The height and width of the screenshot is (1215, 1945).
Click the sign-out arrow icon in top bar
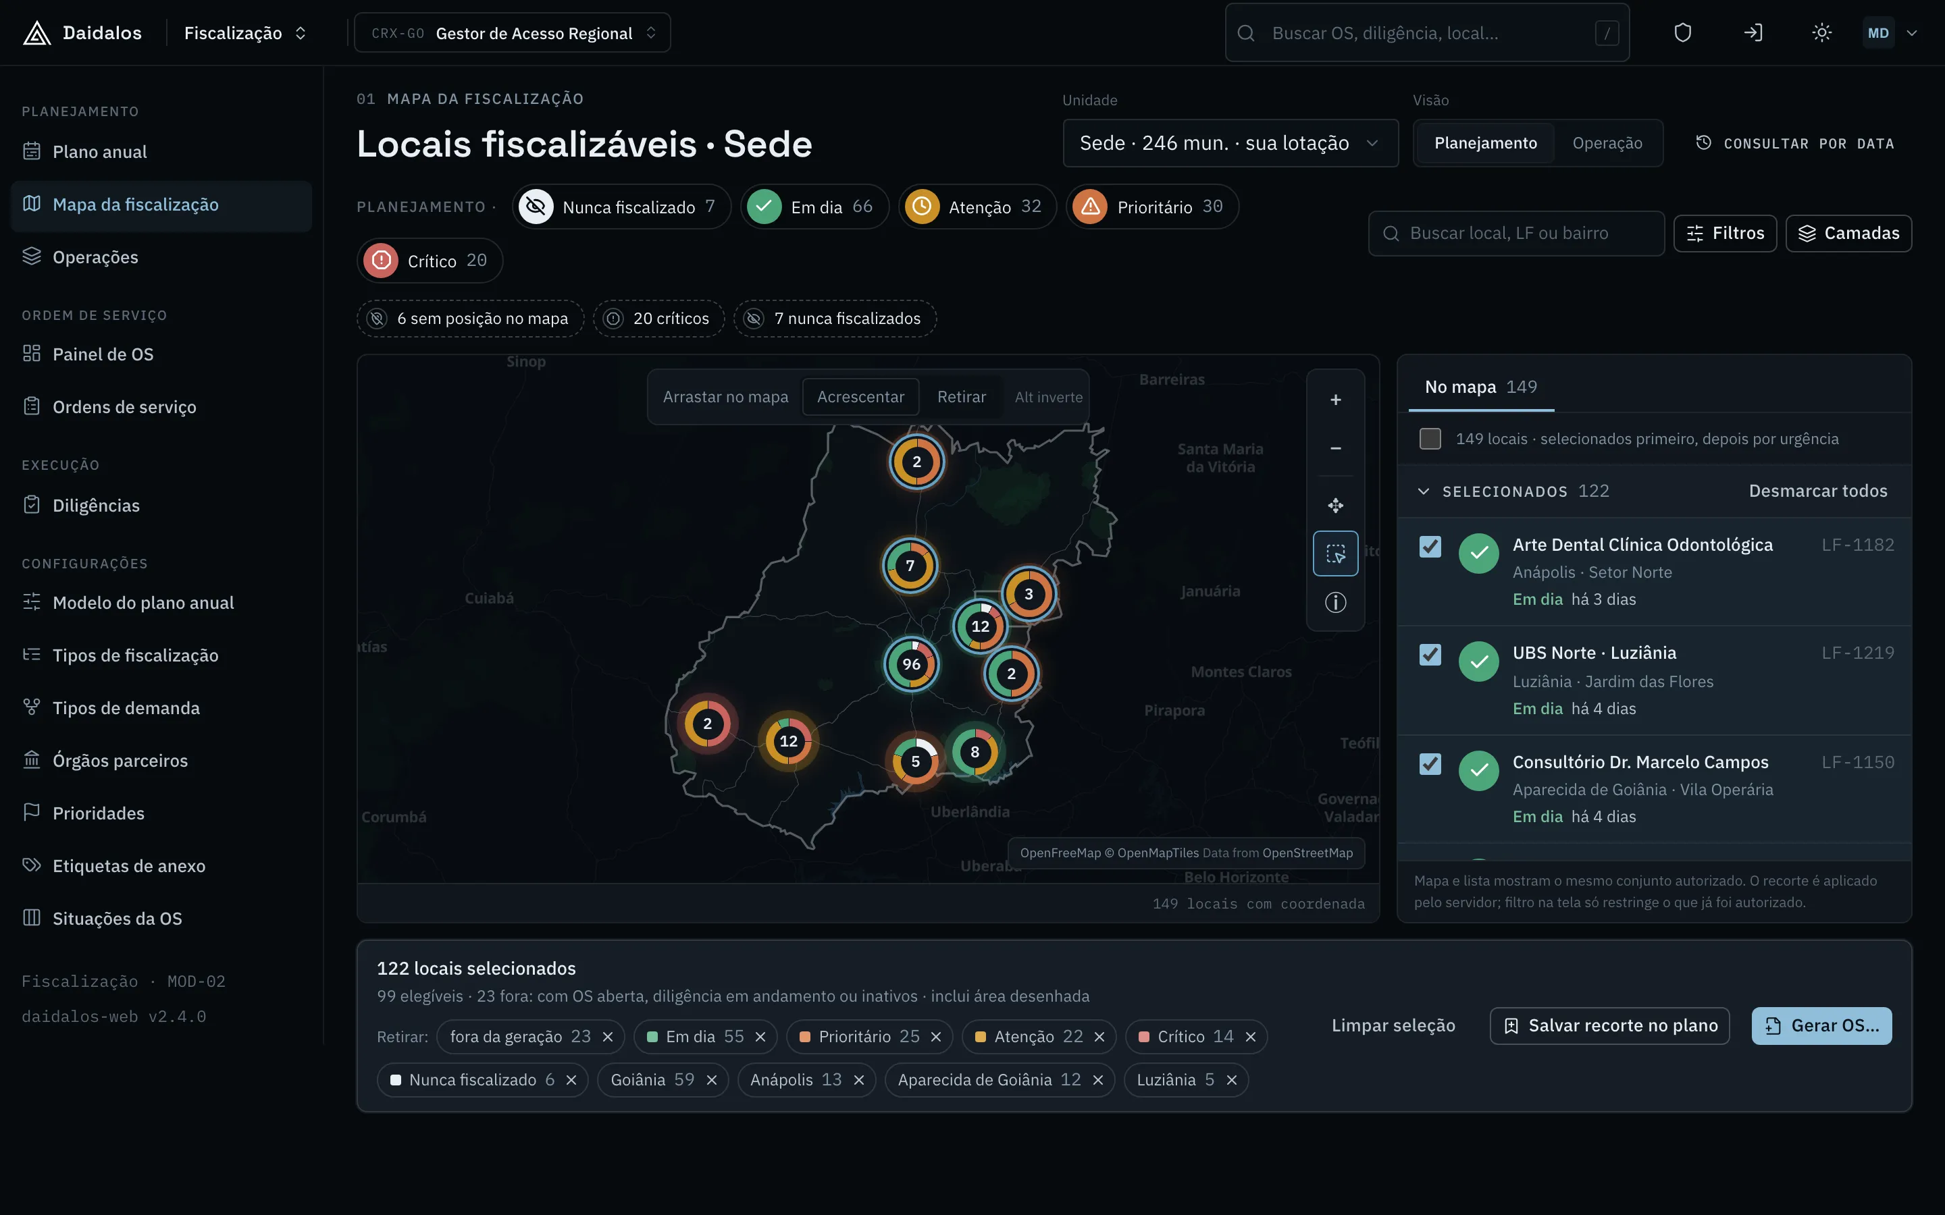pos(1752,33)
